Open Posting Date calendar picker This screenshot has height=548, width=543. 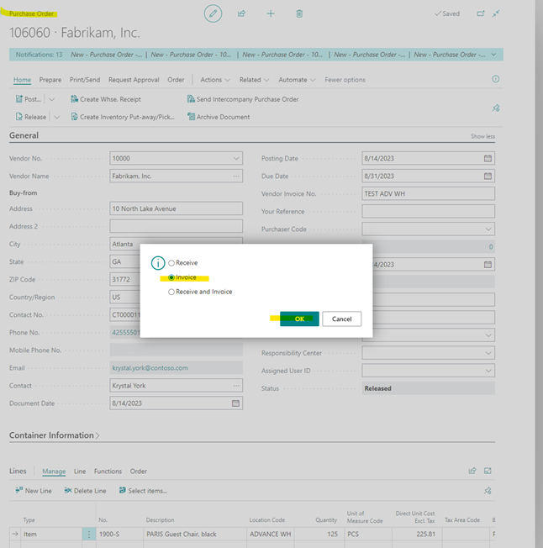tap(488, 158)
